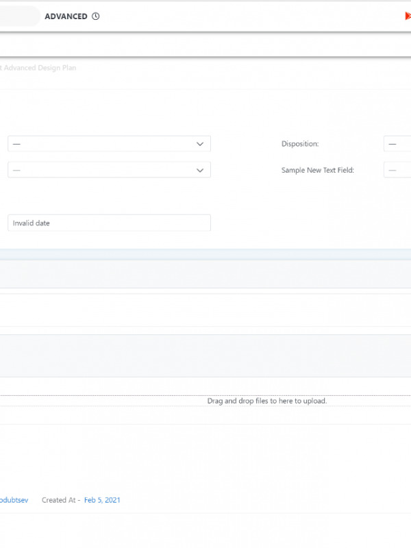Expand the second greyed-out dropdown field
This screenshot has width=411, height=548.
(x=103, y=170)
